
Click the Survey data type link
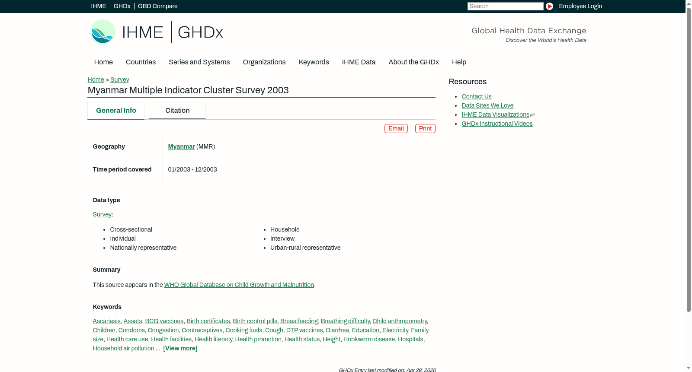(102, 214)
